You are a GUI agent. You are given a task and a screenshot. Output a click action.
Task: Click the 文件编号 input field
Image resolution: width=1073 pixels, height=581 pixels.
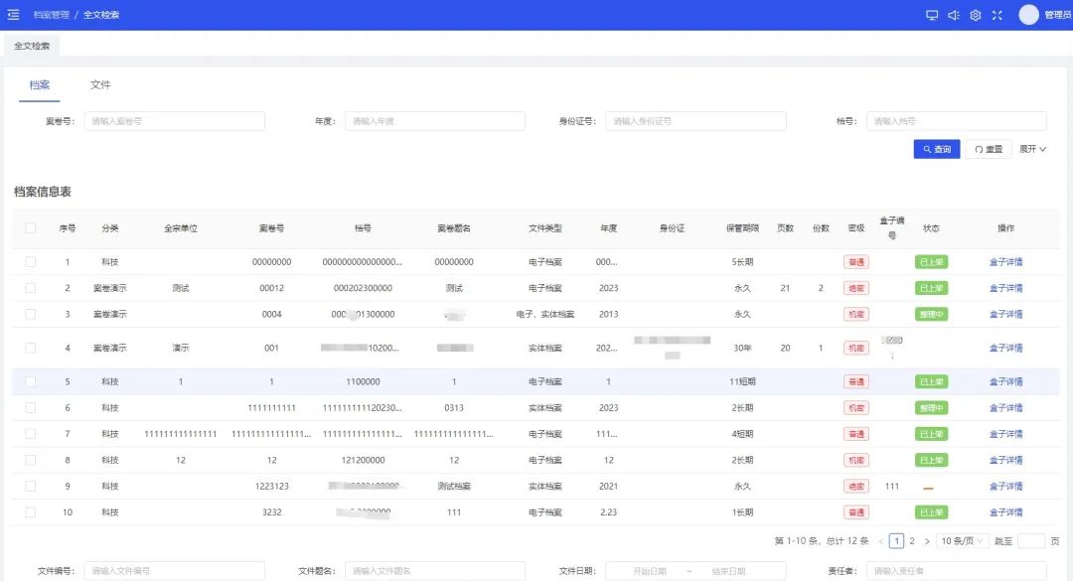(175, 571)
